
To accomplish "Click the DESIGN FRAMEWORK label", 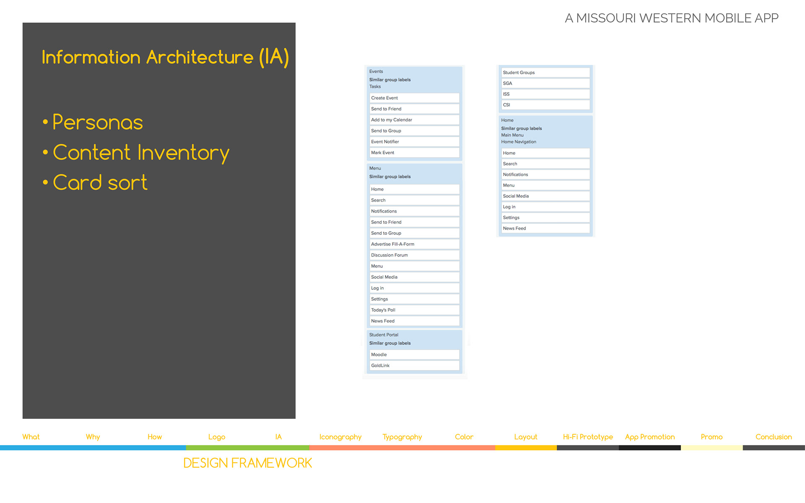I will (x=247, y=463).
